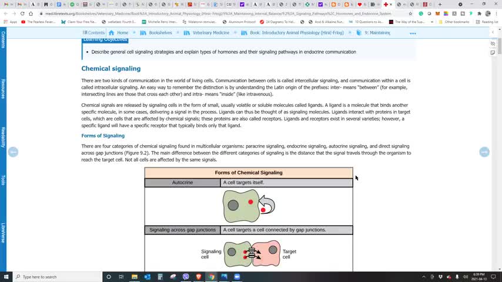Switch to Chrome on taskbar
Viewport: 502px width, 282px height.
(x=211, y=277)
